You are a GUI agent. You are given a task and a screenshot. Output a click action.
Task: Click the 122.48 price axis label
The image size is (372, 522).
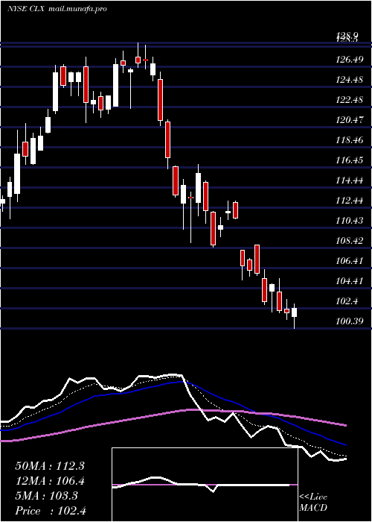pos(349,99)
